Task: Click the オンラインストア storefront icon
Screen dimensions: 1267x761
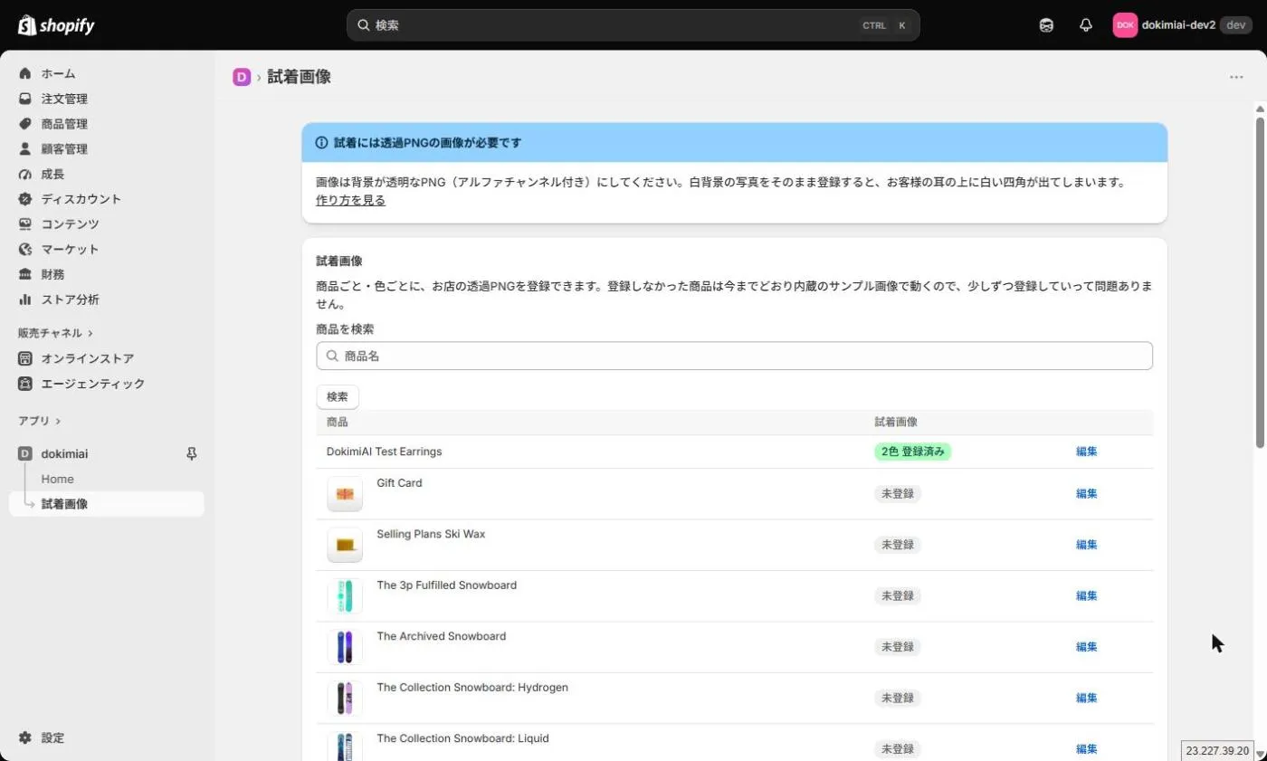Action: [25, 358]
